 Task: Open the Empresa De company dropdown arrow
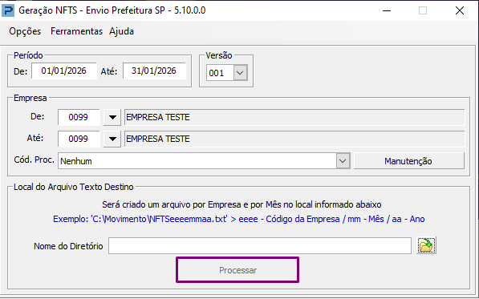tap(112, 118)
